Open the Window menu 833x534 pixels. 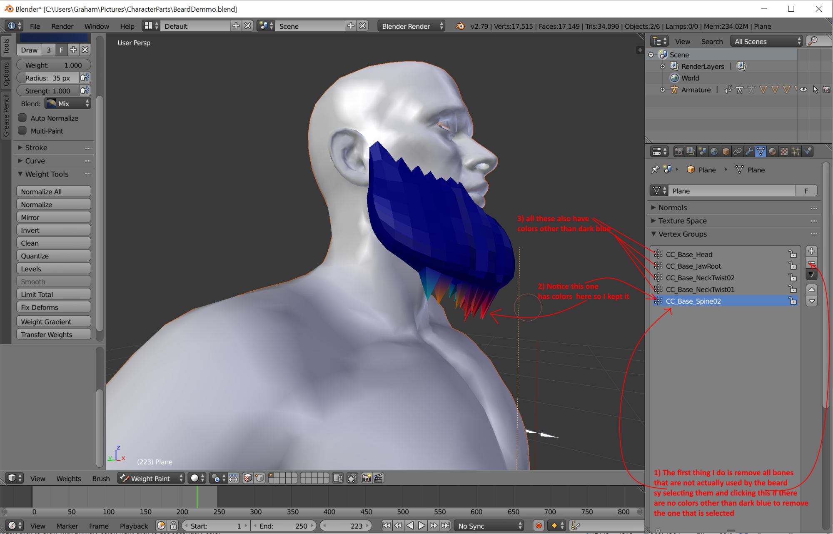coord(97,26)
